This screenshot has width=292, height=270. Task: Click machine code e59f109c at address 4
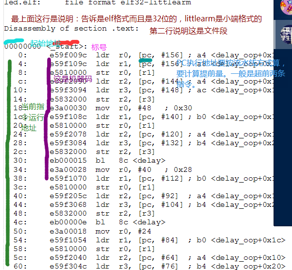68,64
